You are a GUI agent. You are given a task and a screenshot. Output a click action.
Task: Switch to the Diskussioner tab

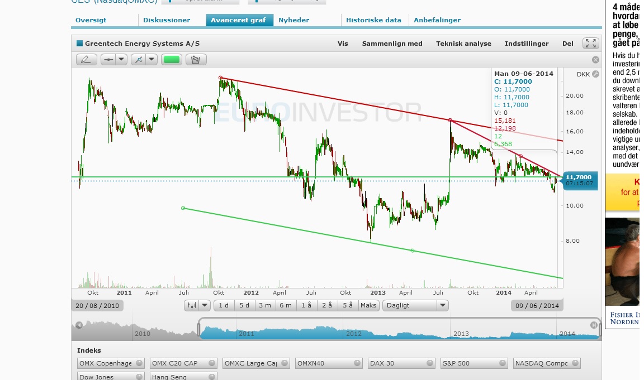click(x=167, y=20)
